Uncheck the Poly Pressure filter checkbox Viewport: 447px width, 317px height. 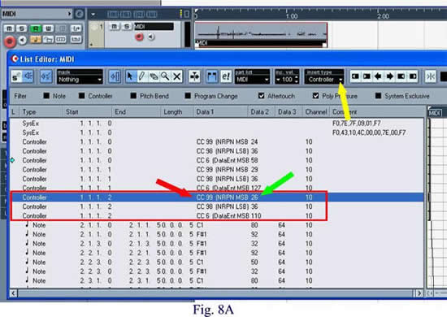315,96
